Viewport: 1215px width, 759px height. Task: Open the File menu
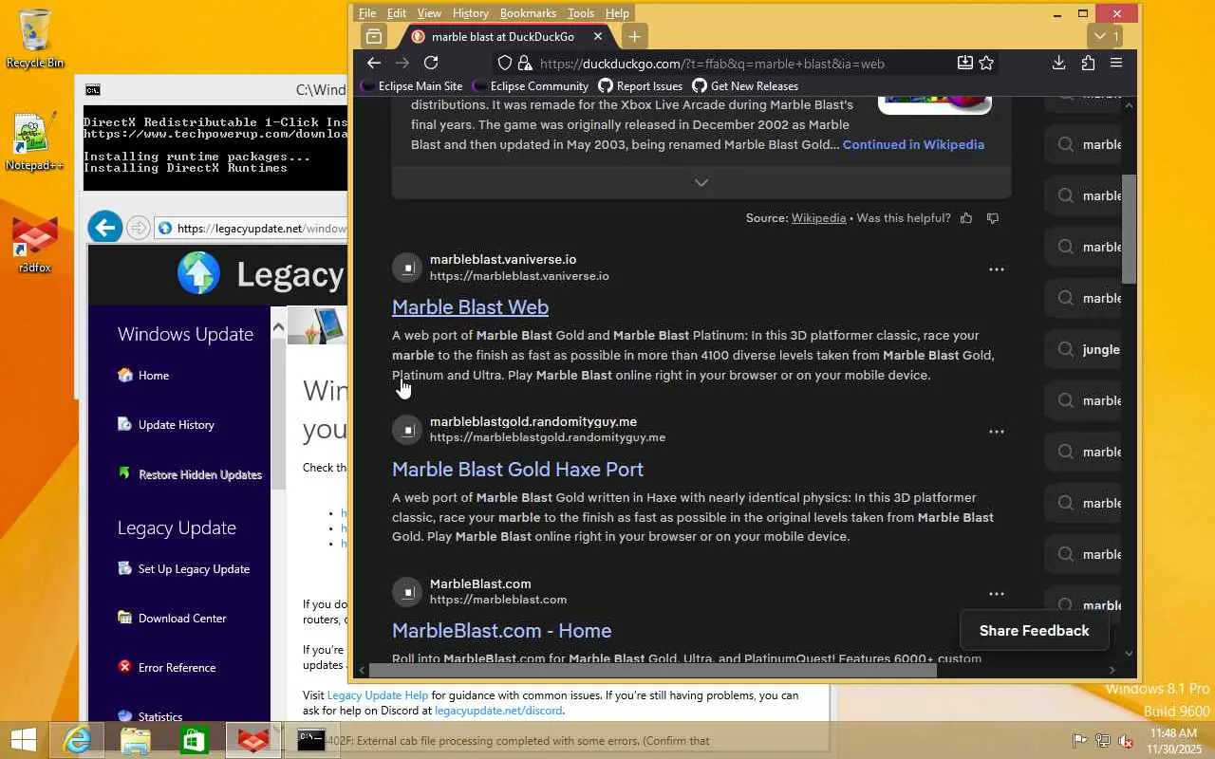(367, 13)
